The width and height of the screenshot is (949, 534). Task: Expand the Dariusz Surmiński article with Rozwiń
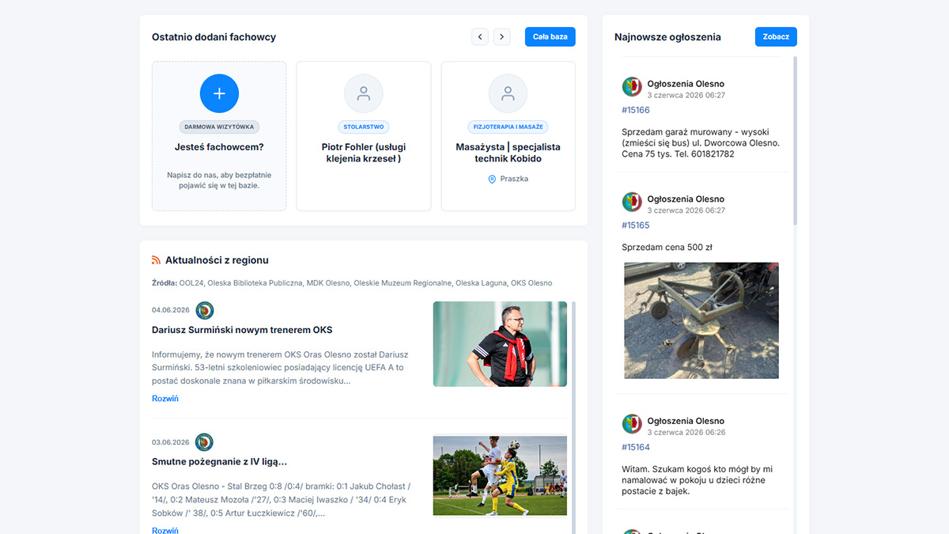165,399
